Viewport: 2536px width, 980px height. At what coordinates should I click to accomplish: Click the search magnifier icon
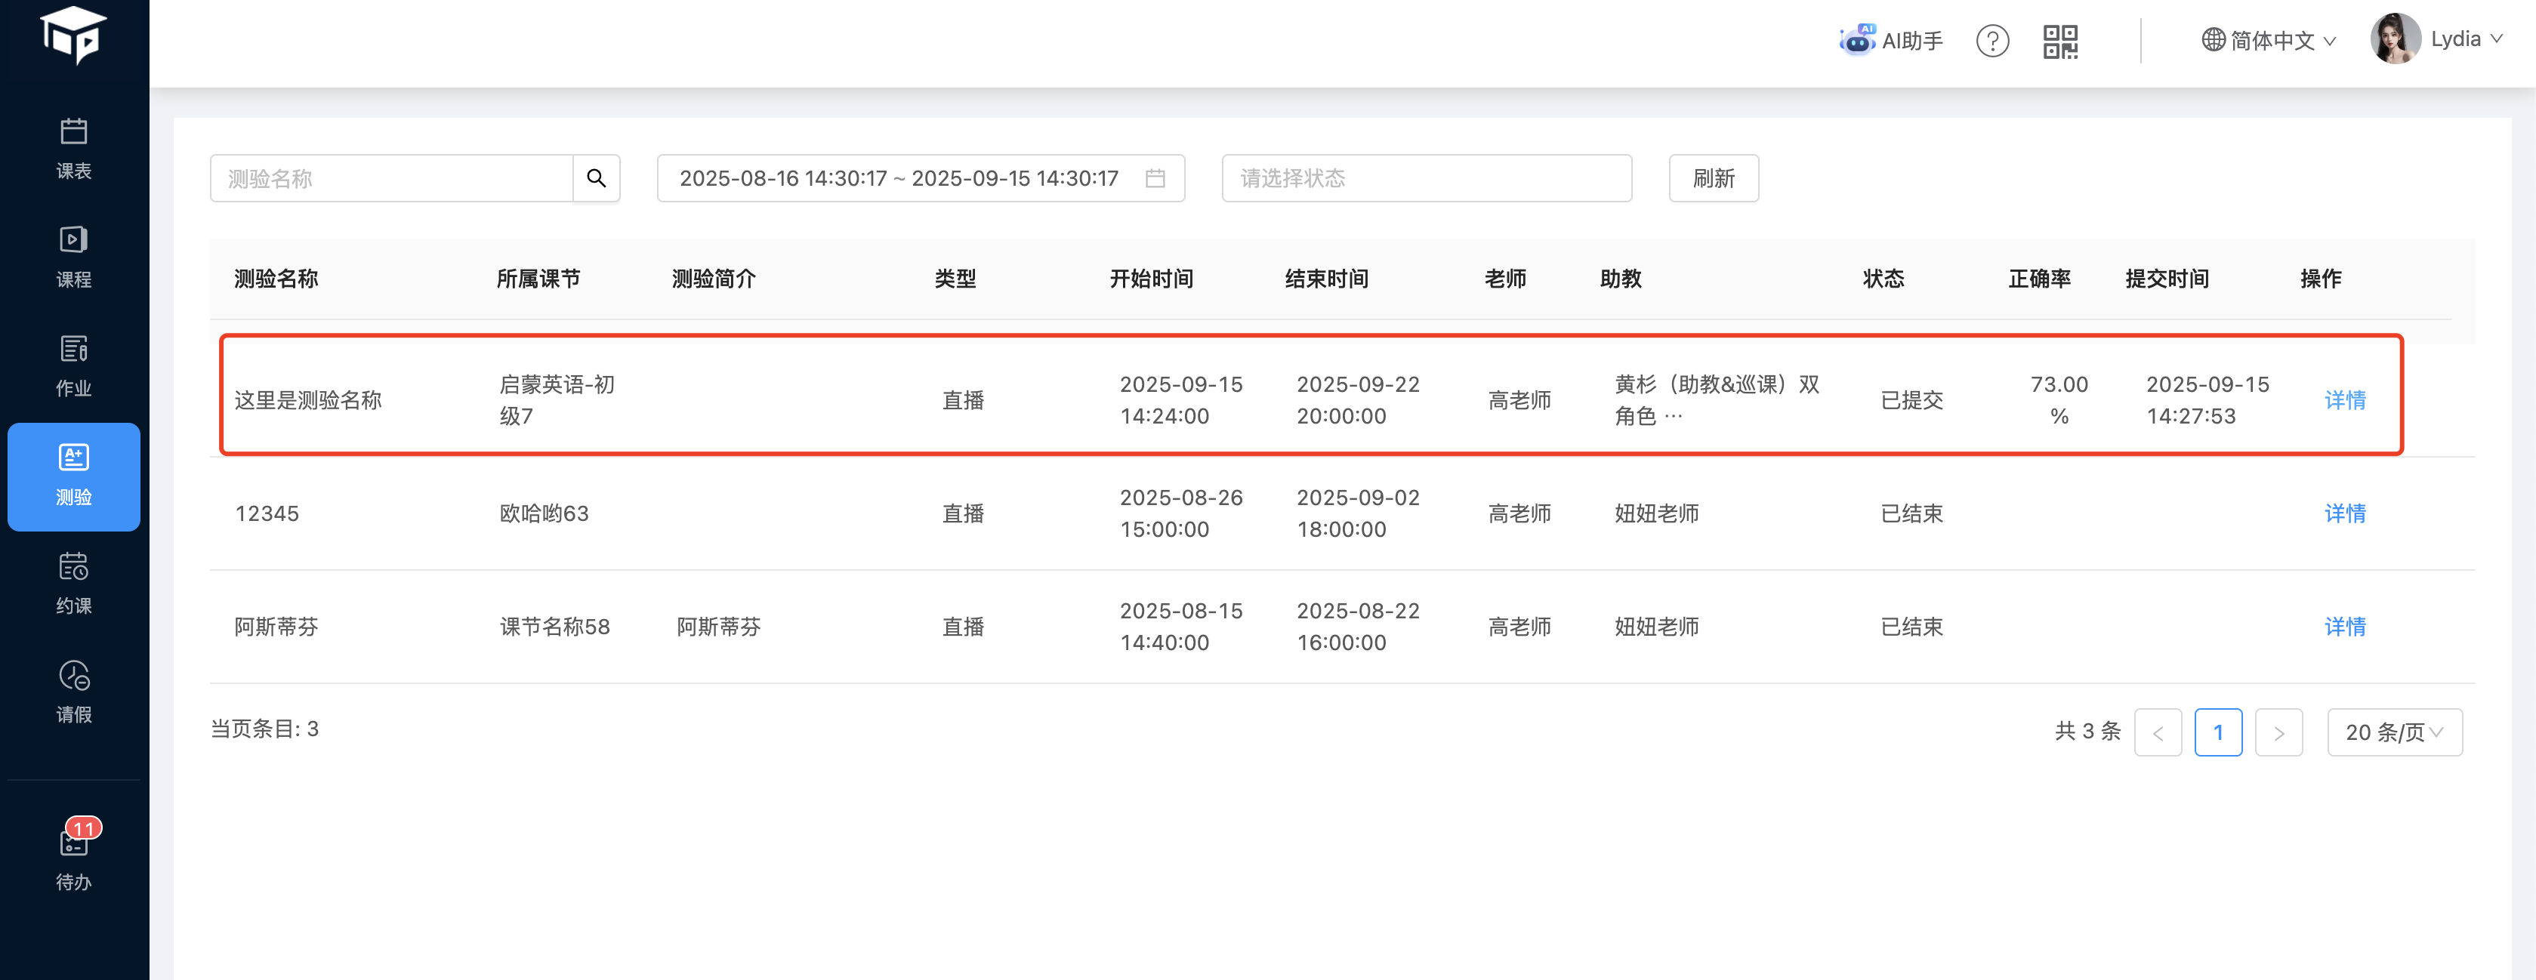(596, 178)
